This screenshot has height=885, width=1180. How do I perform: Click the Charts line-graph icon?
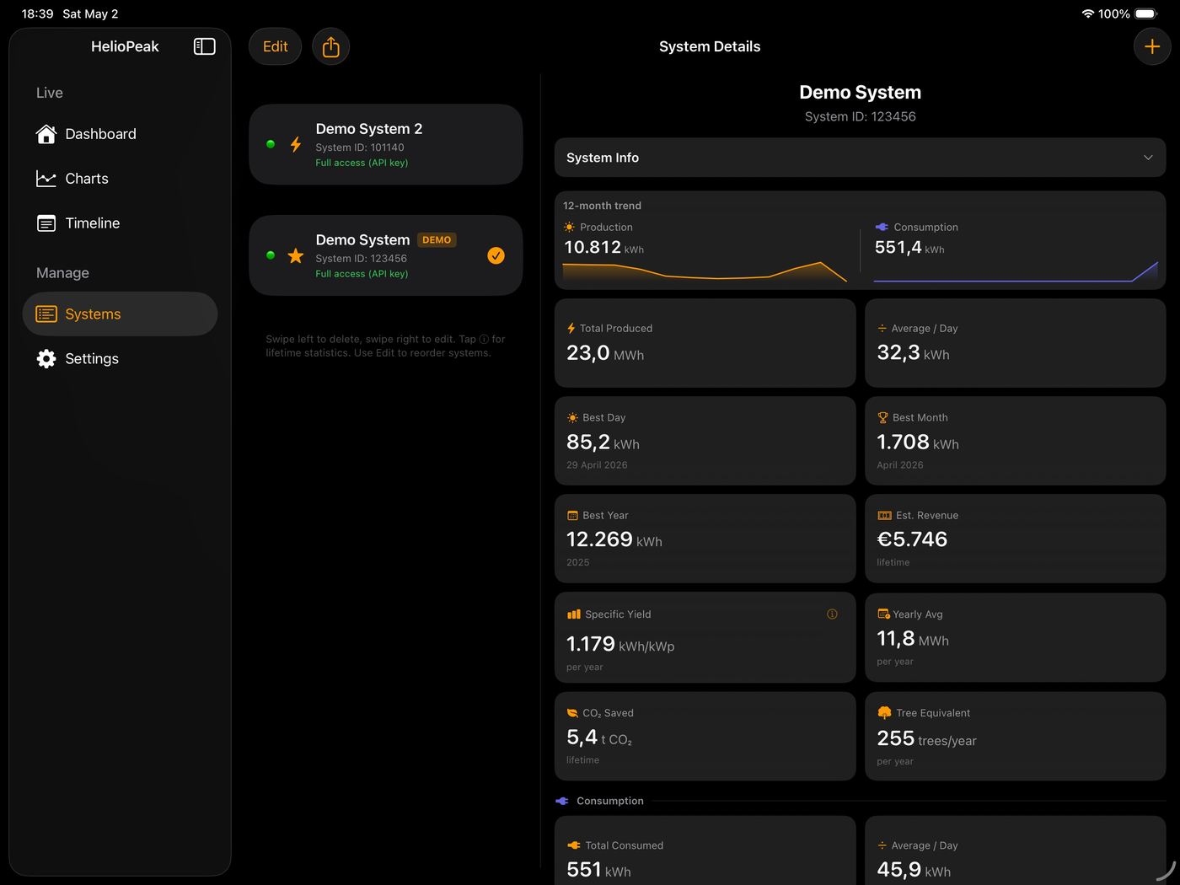coord(46,179)
